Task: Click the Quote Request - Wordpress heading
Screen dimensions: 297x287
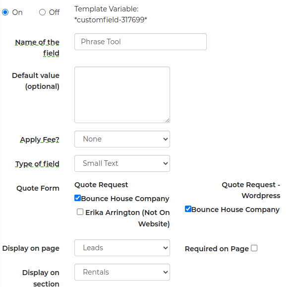Action: click(x=251, y=190)
